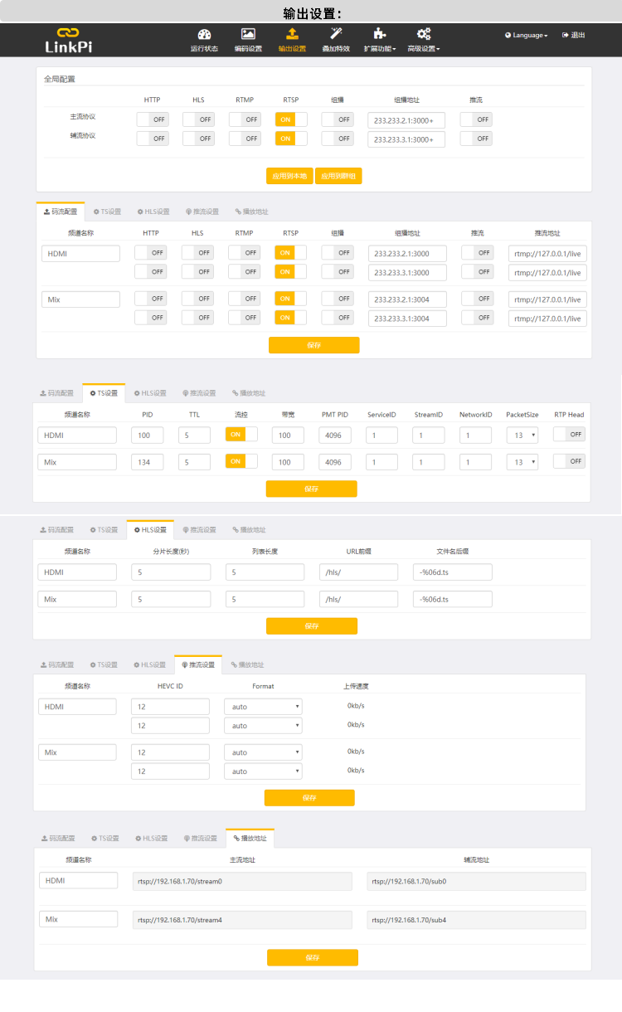622x1012 pixels.
Task: Click icon on active 推流设置 tab
Action: click(185, 665)
